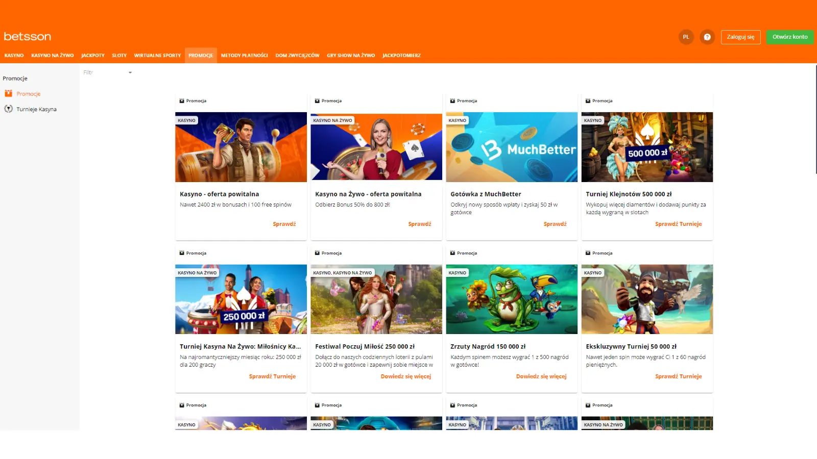Click Sprawdź Turnieje under Turniej Kasyna Na Żywo
Viewport: 817px width, 459px height.
pyautogui.click(x=272, y=376)
